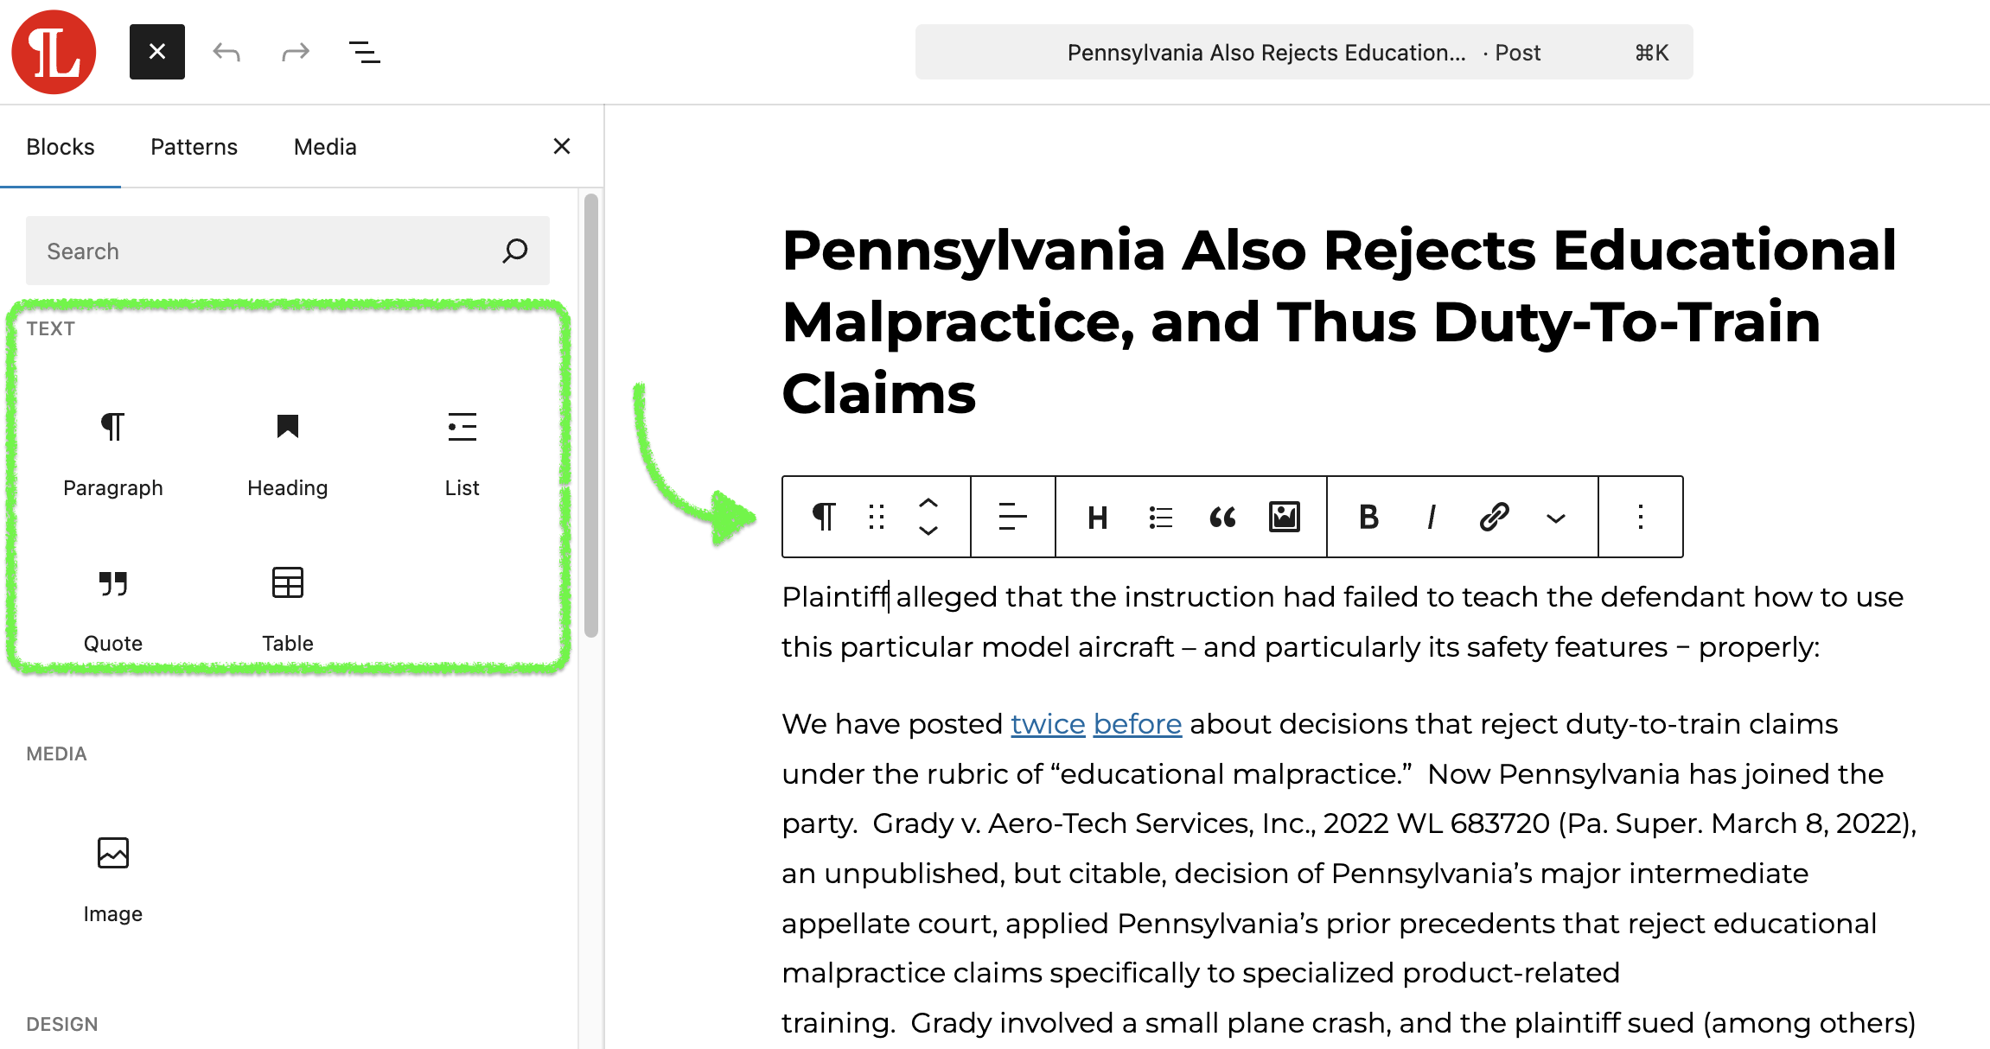1990x1049 pixels.
Task: Open the text alignment options
Action: (x=1012, y=517)
